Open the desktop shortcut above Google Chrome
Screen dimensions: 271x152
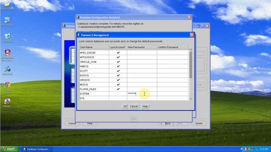pyautogui.click(x=8, y=71)
